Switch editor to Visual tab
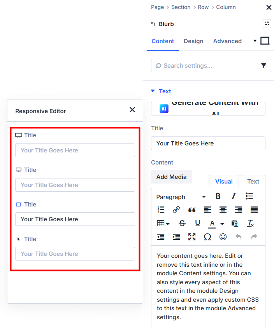The height and width of the screenshot is (327, 274). [224, 182]
